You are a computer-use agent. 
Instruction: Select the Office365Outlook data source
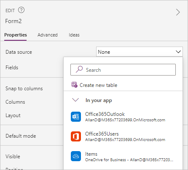123,117
